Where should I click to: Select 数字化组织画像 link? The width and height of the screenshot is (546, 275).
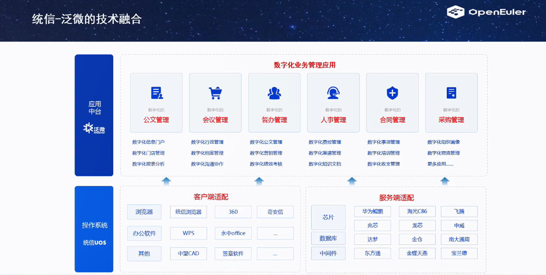[443, 142]
